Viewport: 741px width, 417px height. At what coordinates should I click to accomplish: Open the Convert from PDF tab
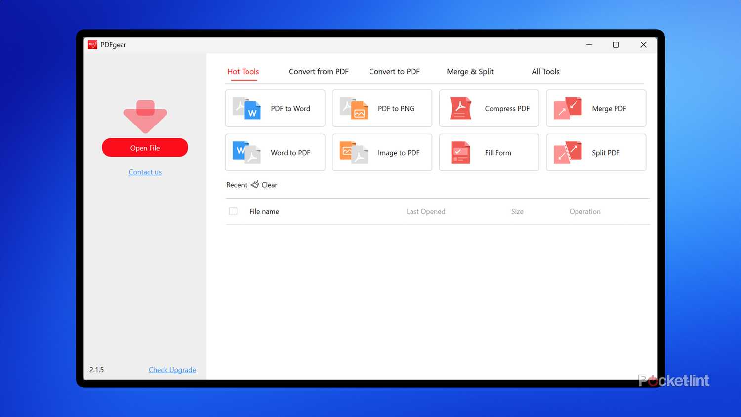[x=319, y=72]
